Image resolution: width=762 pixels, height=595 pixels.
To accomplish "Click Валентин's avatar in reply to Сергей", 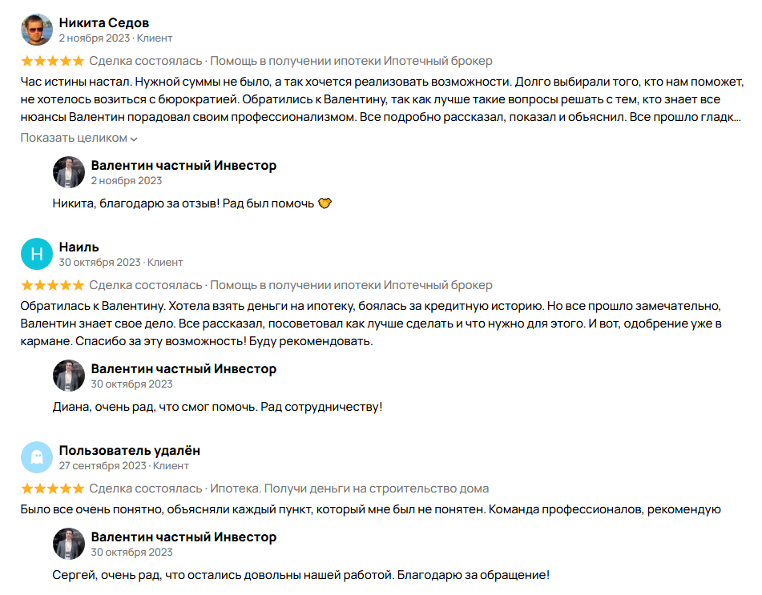I will (x=68, y=544).
